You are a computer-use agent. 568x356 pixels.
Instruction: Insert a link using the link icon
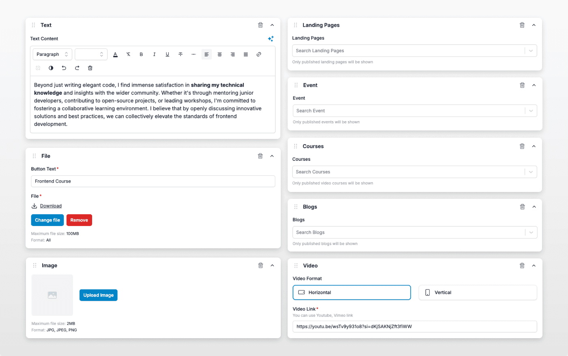(x=259, y=54)
